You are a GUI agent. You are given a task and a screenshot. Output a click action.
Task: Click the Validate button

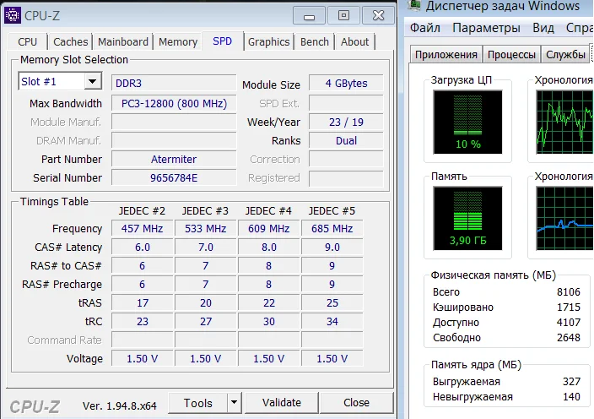(282, 403)
